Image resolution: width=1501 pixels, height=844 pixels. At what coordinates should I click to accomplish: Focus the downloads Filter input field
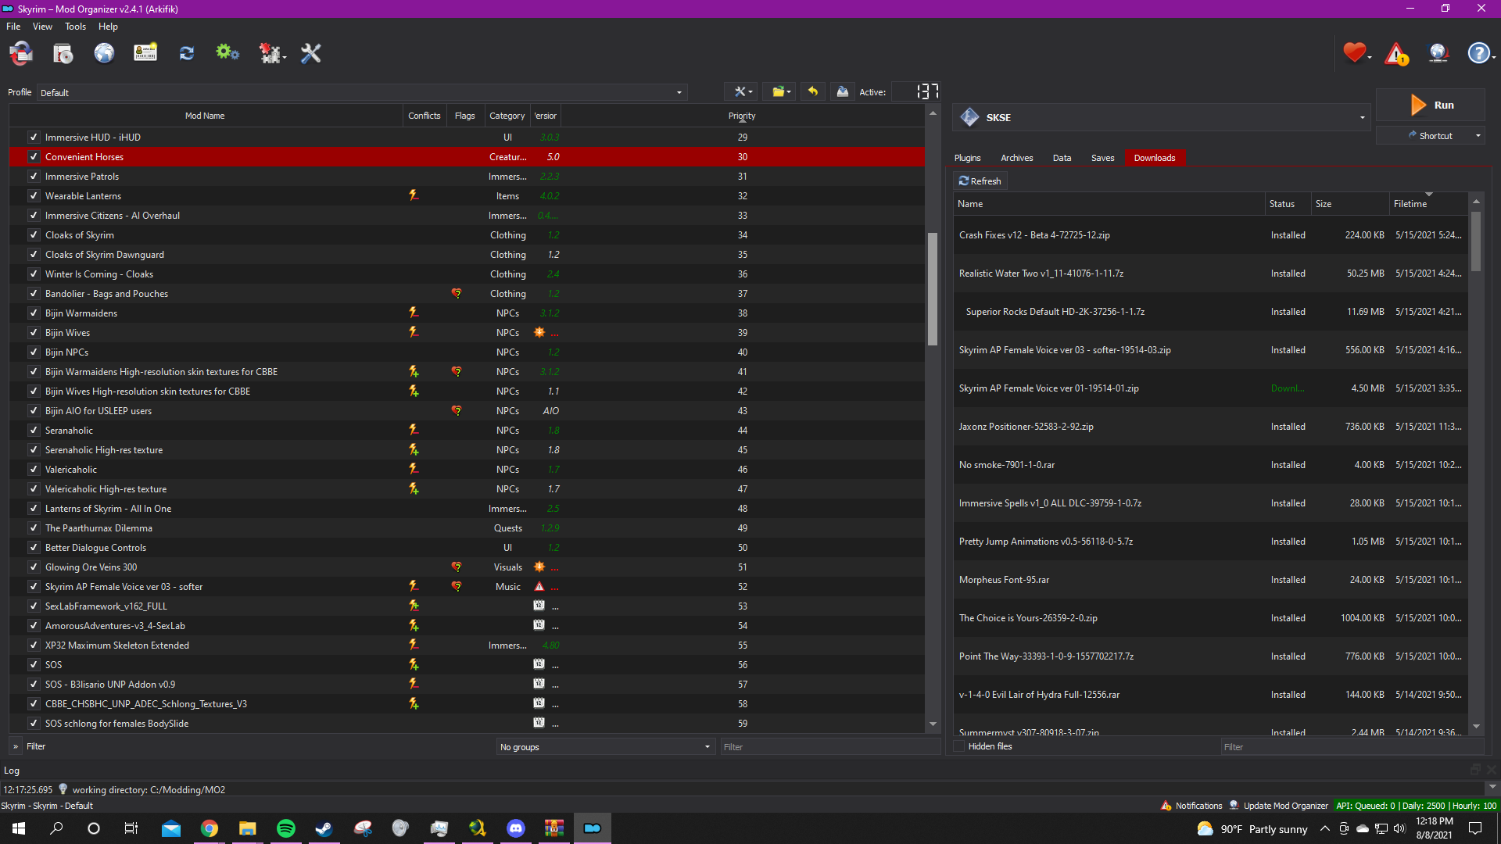[x=1352, y=747]
